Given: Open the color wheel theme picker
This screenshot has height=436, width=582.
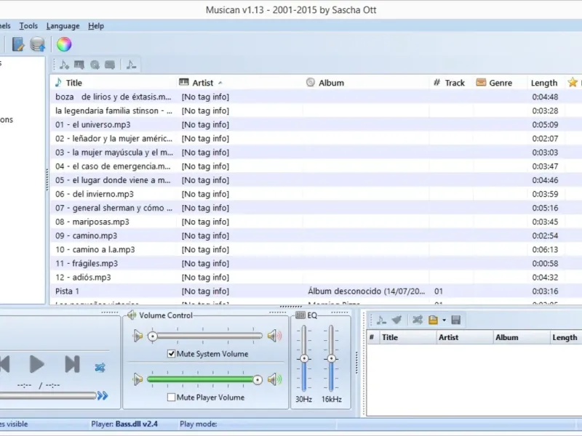Looking at the screenshot, I should click(x=64, y=44).
